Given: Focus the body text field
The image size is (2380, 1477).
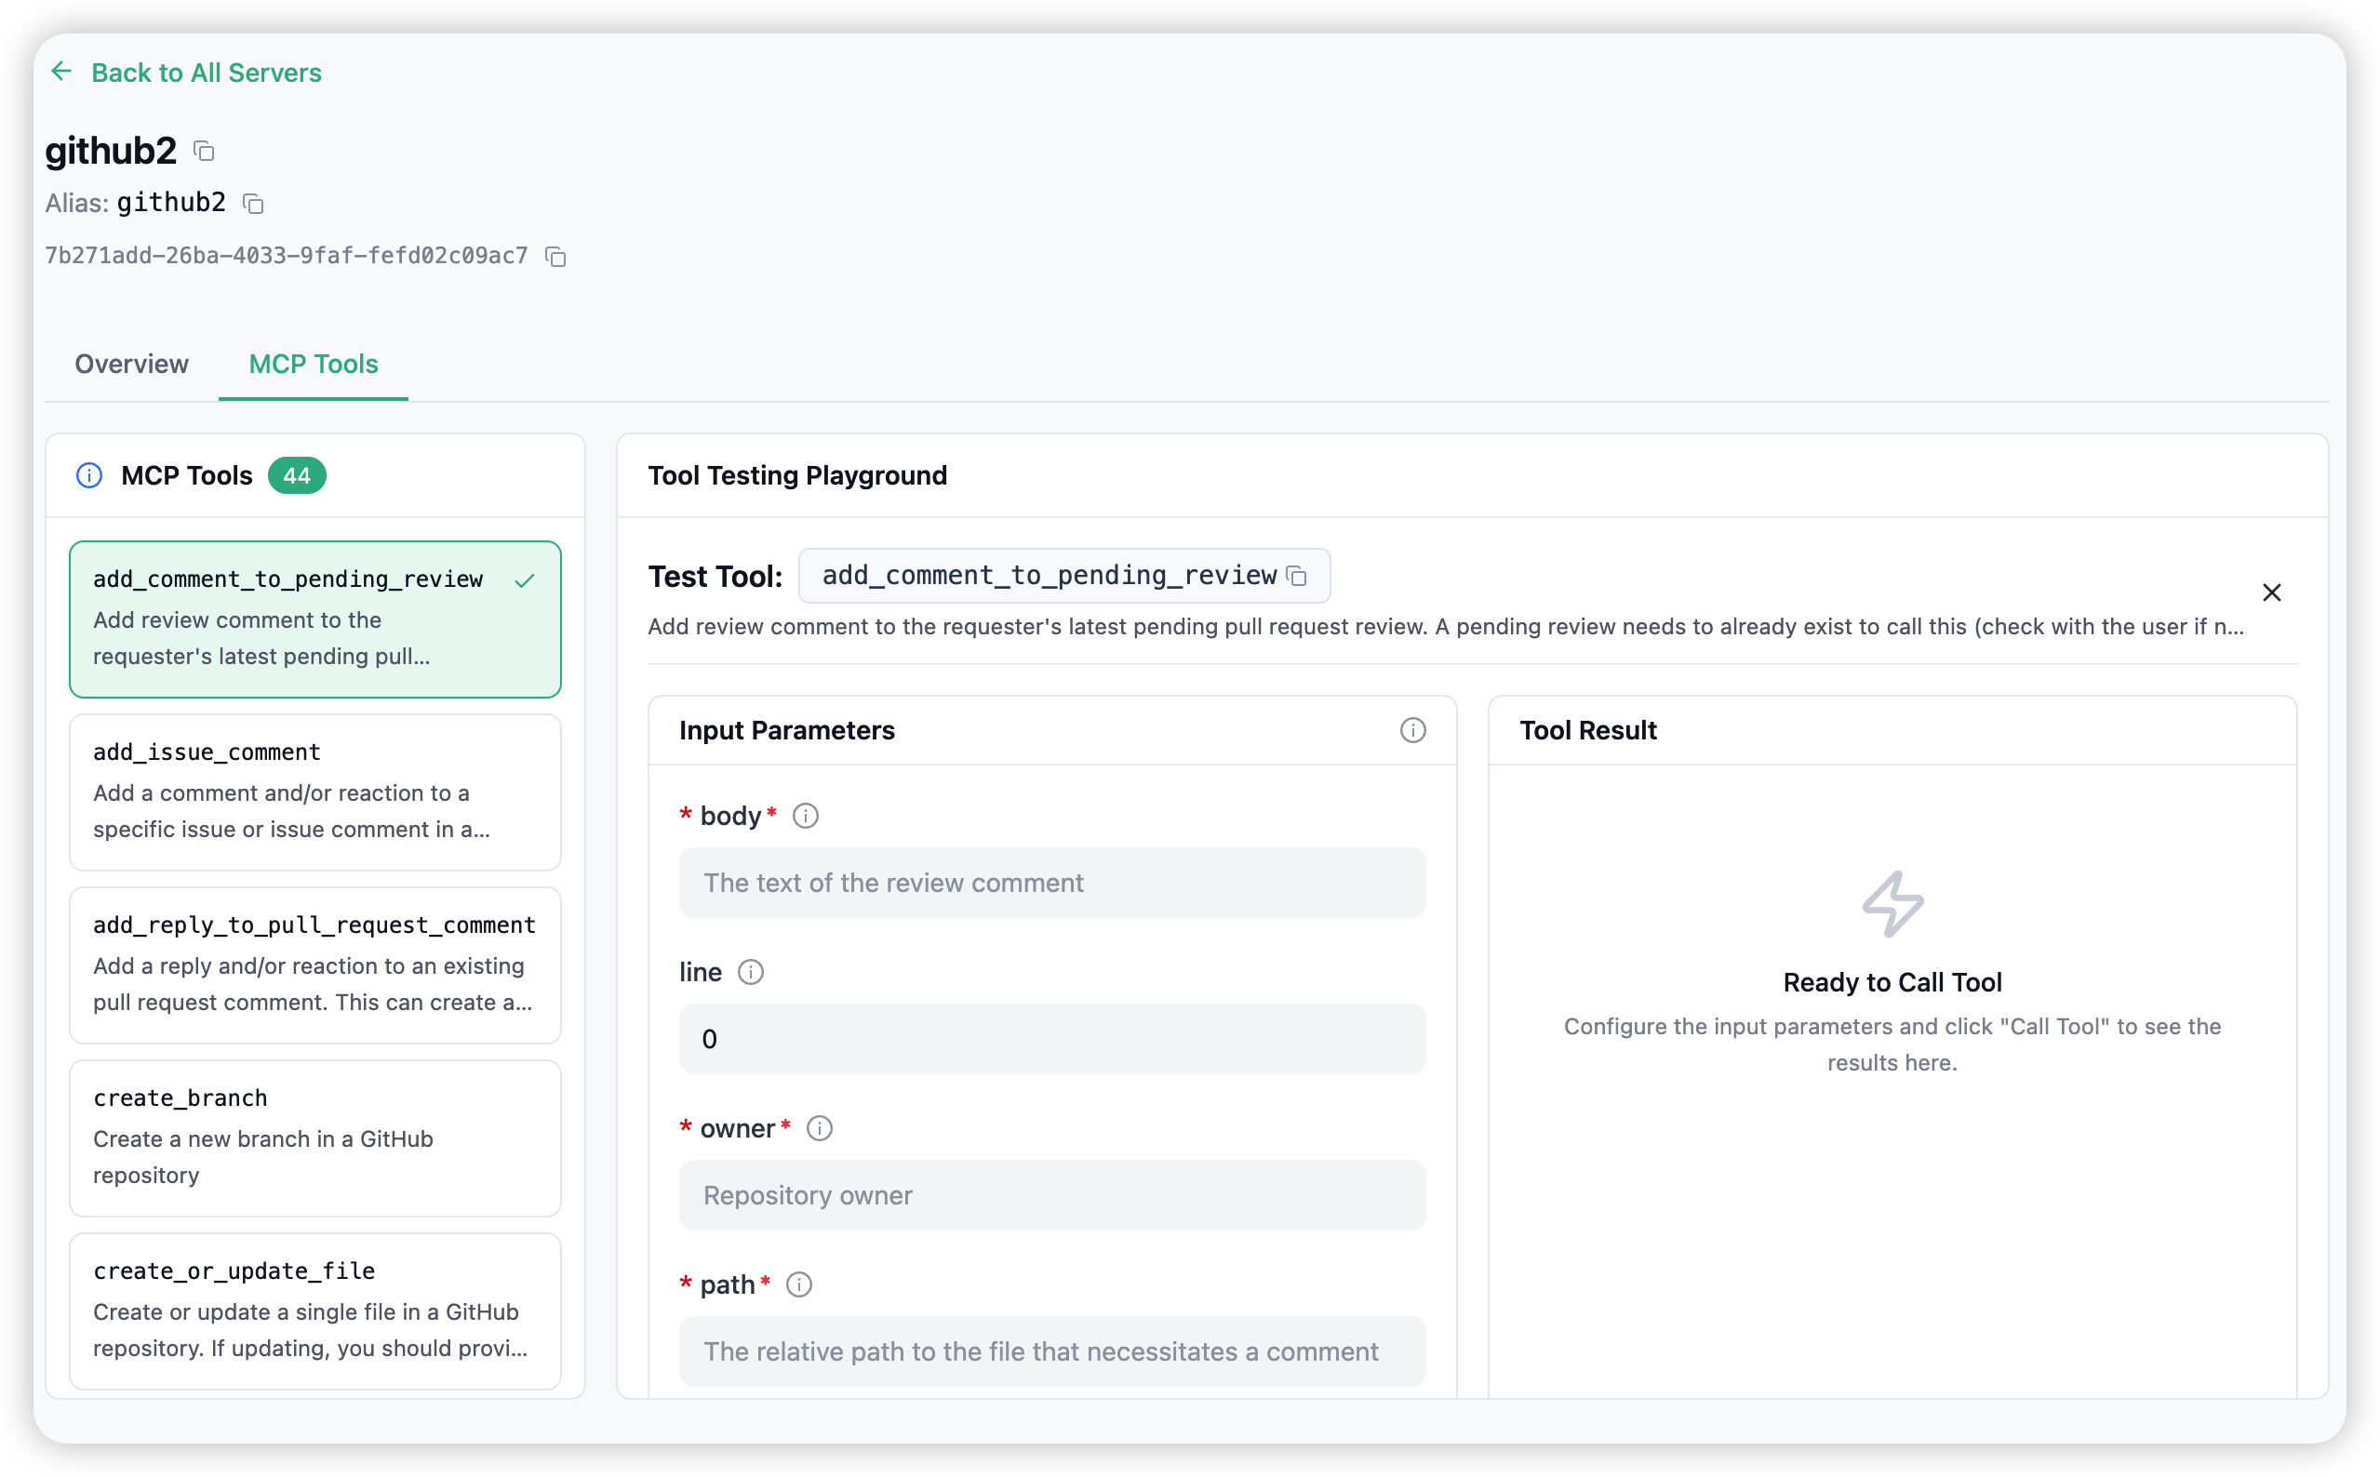Looking at the screenshot, I should click(x=1052, y=883).
